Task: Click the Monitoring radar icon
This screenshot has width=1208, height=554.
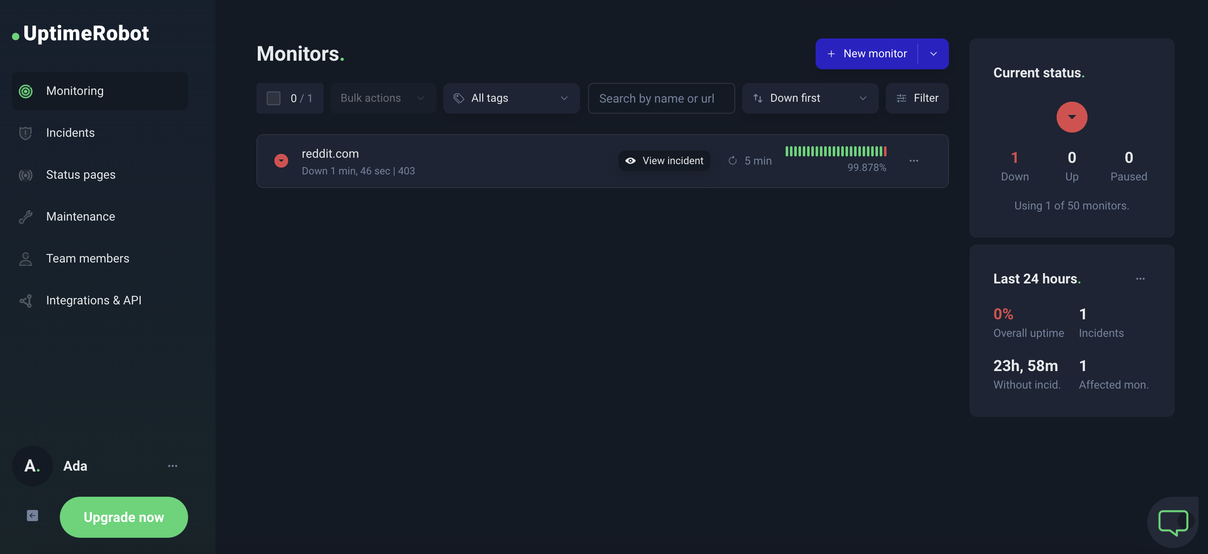Action: [x=25, y=91]
